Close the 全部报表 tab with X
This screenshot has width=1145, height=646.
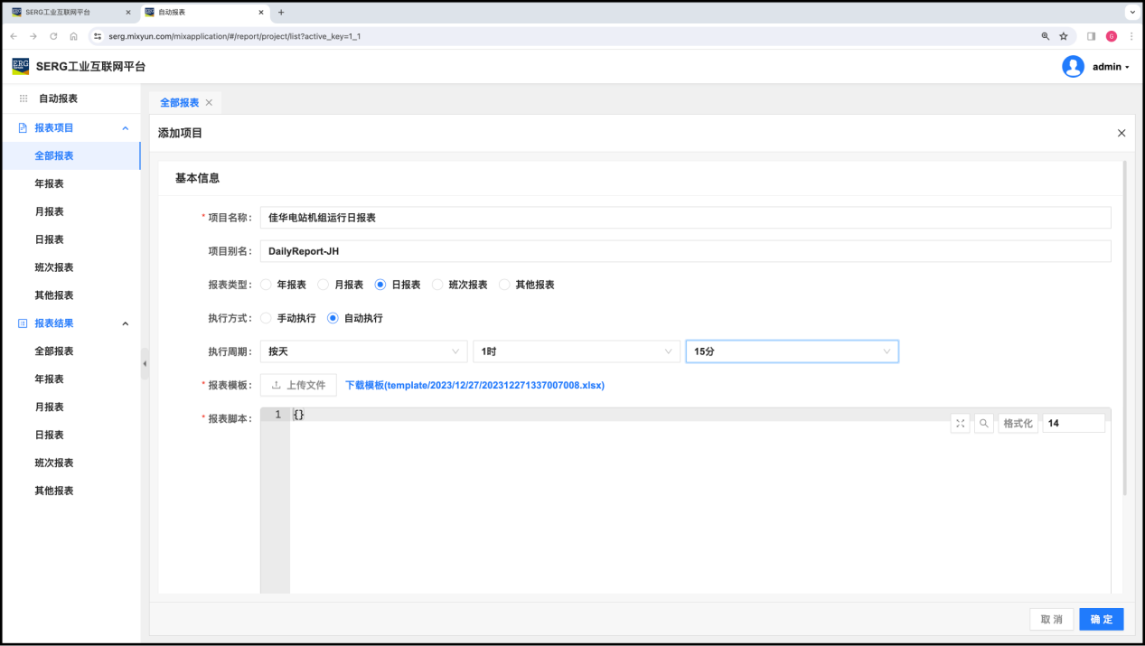click(x=209, y=103)
